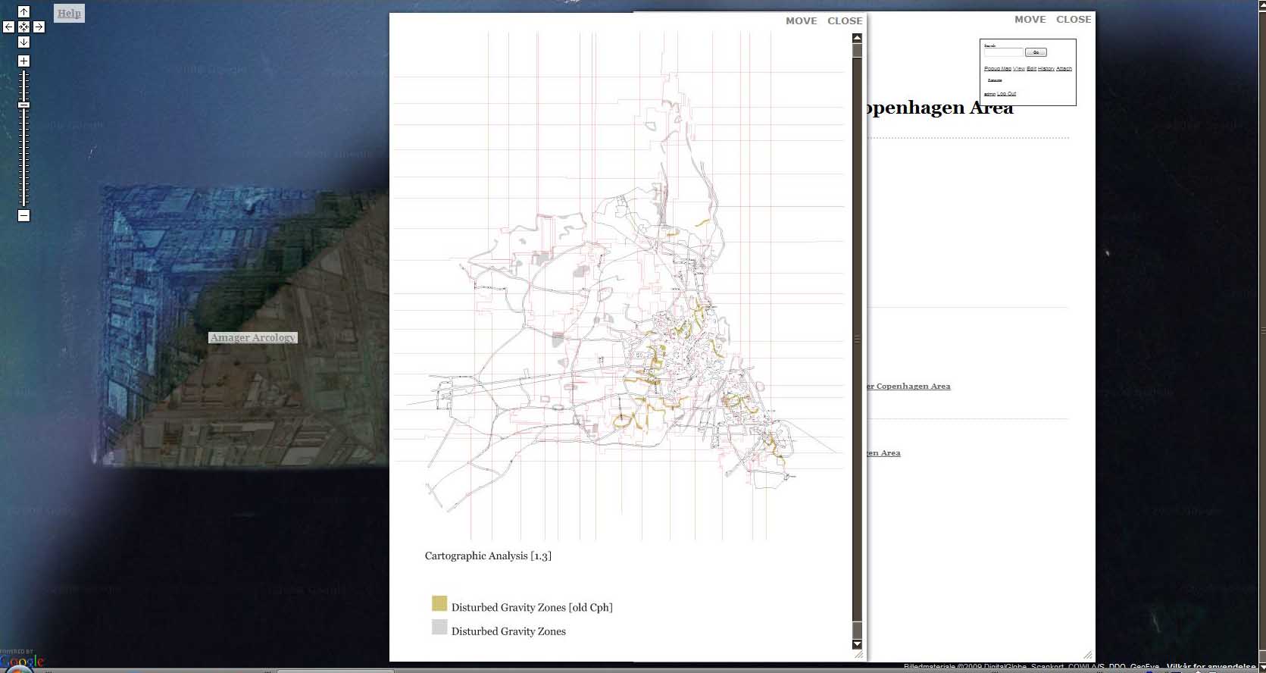Zoom in with the plus button
The image size is (1266, 673).
click(23, 61)
